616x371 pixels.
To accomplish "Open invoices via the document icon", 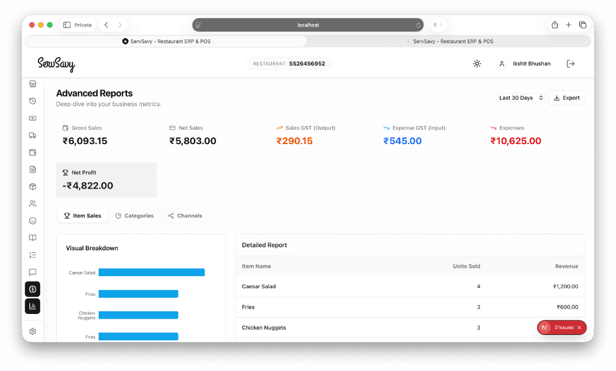I will (32, 169).
